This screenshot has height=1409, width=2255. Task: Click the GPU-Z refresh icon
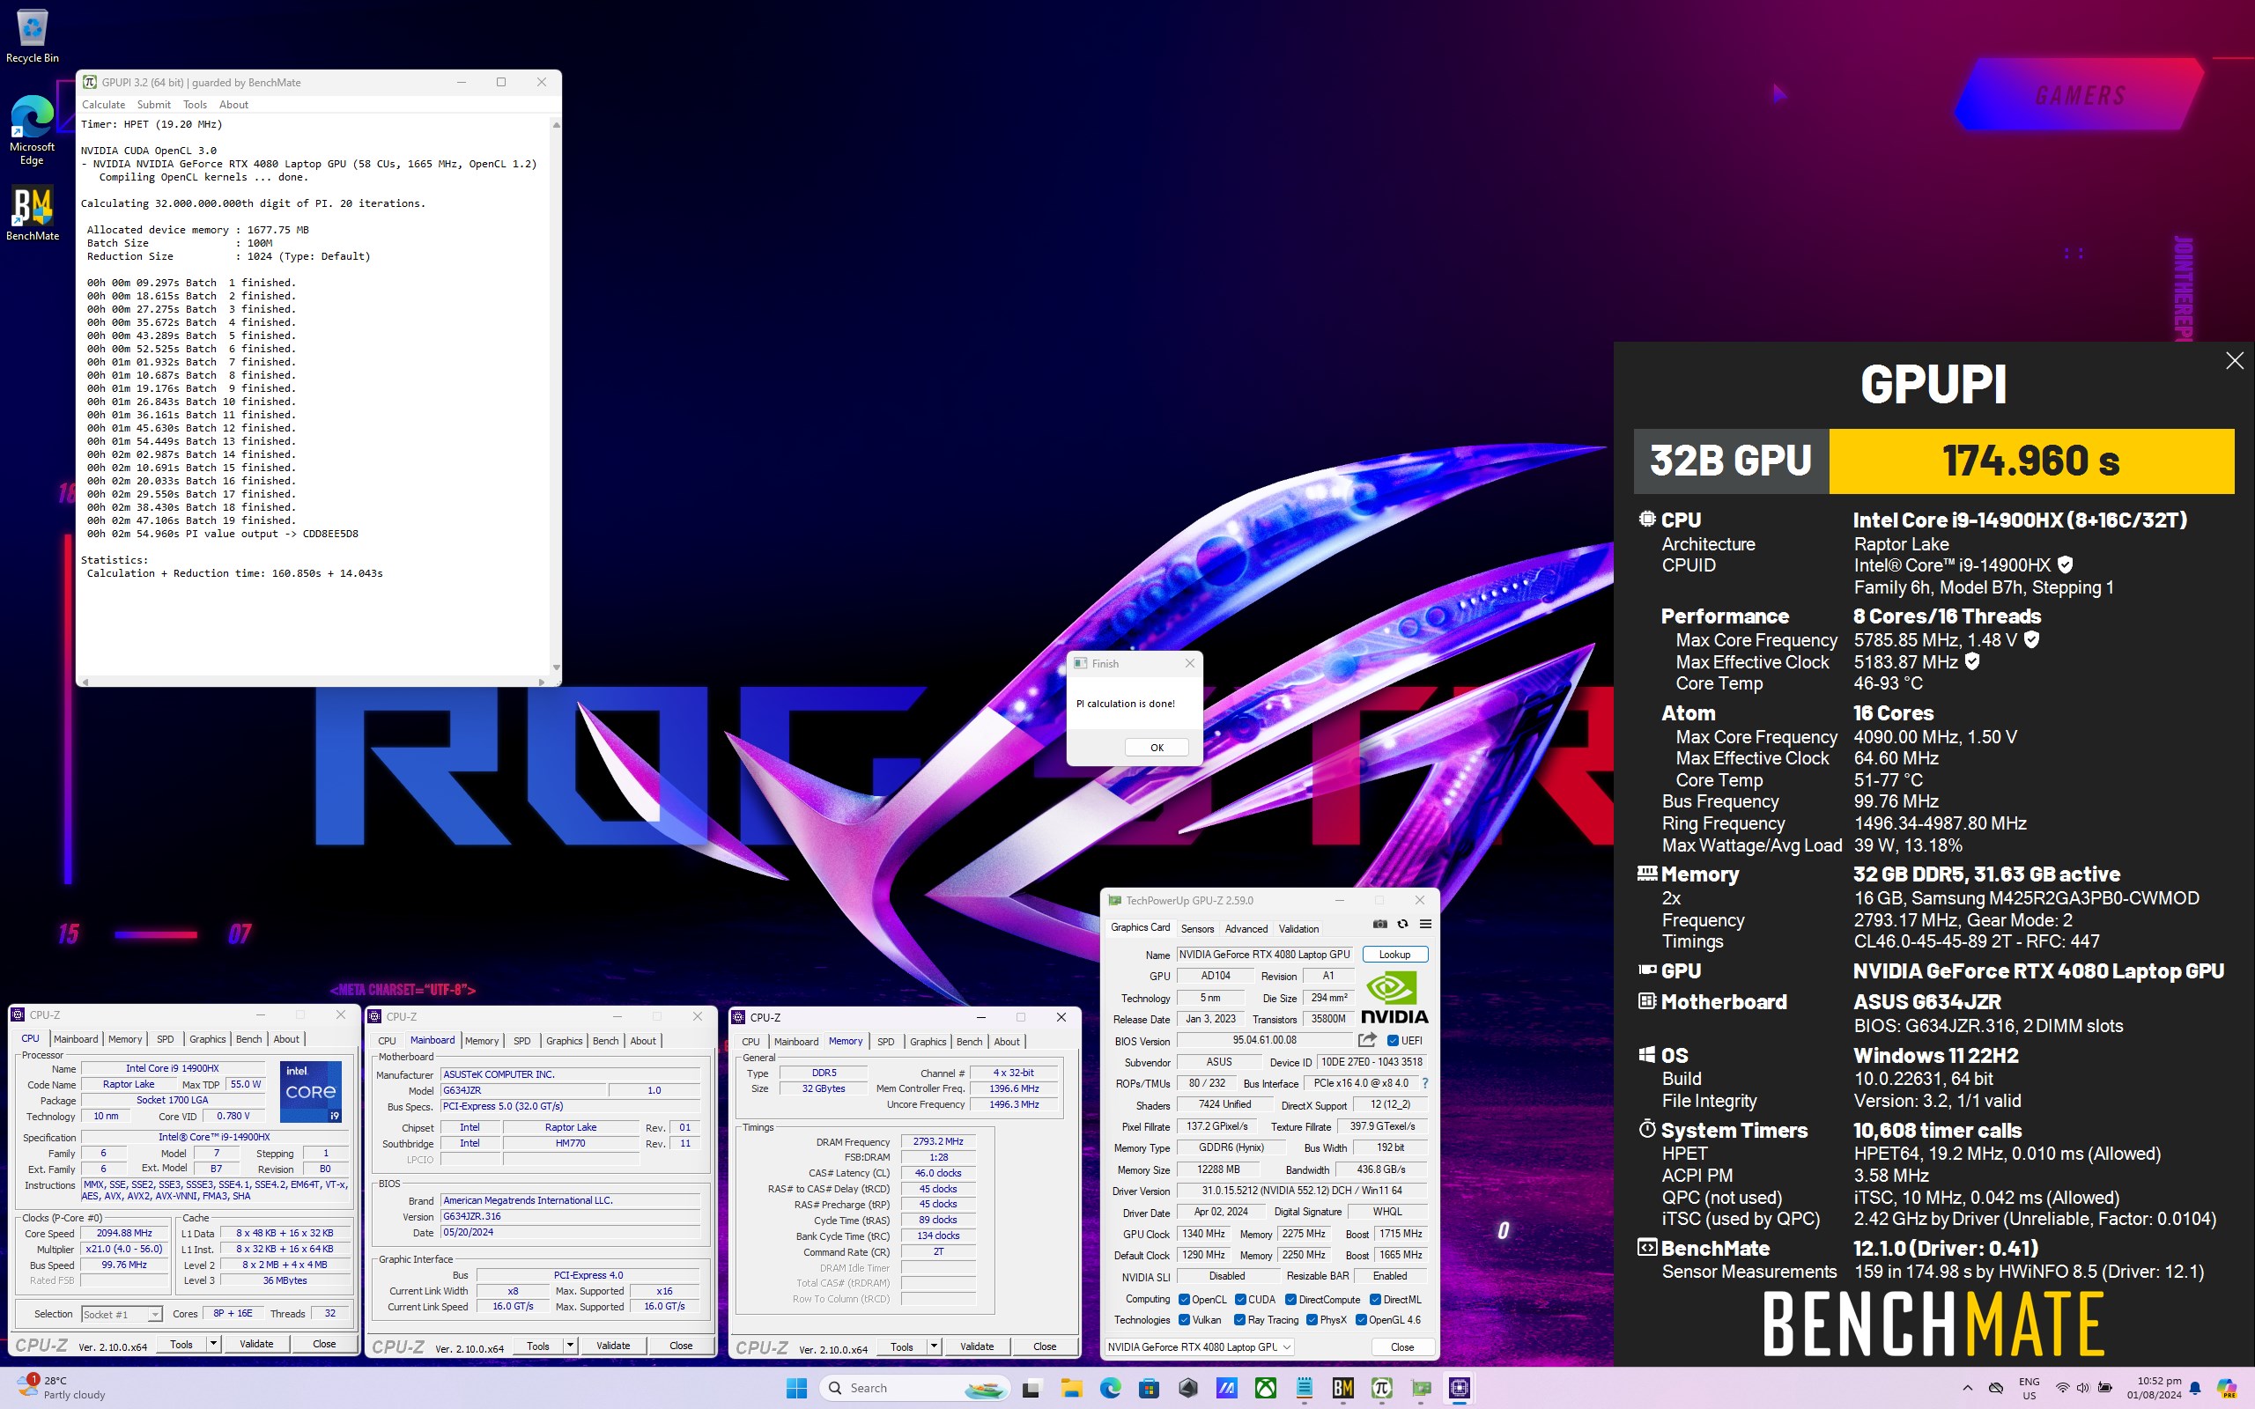(1402, 924)
